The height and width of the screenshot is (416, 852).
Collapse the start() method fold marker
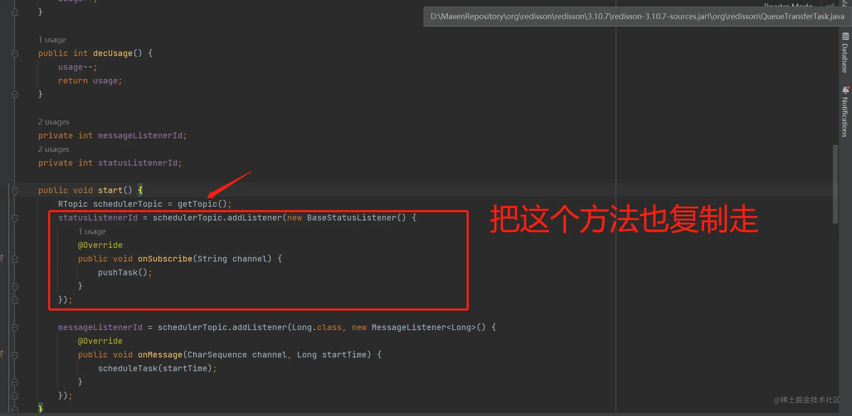coord(15,191)
